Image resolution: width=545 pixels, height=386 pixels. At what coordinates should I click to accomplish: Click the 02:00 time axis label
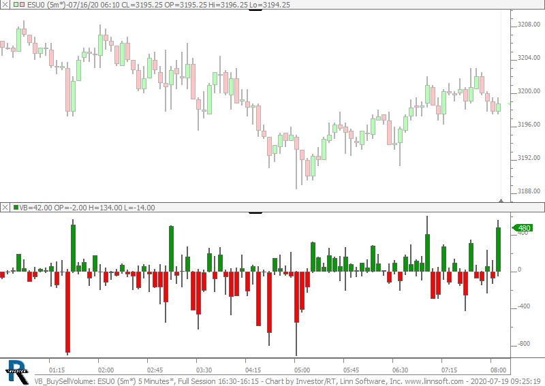coord(106,370)
